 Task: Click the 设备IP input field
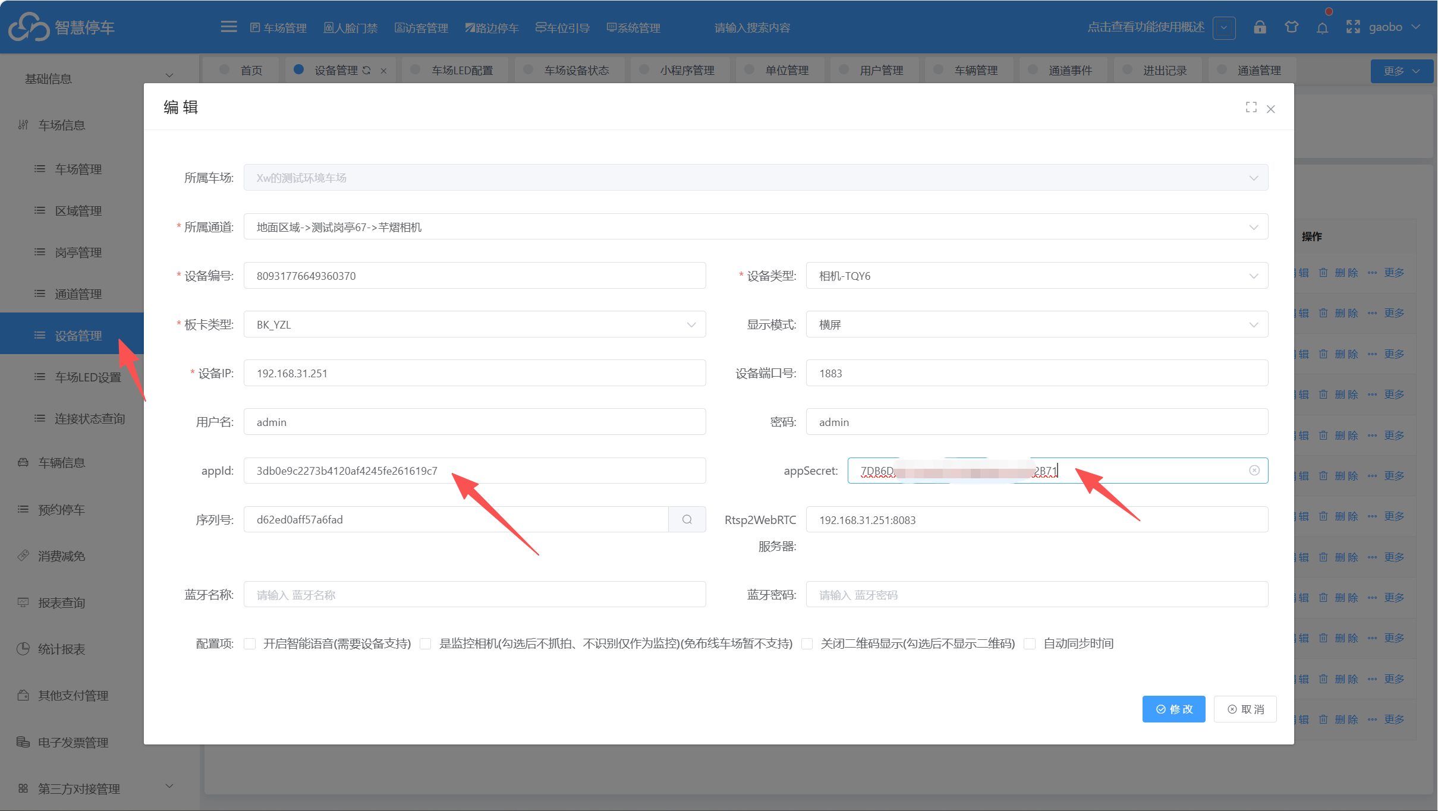tap(474, 373)
